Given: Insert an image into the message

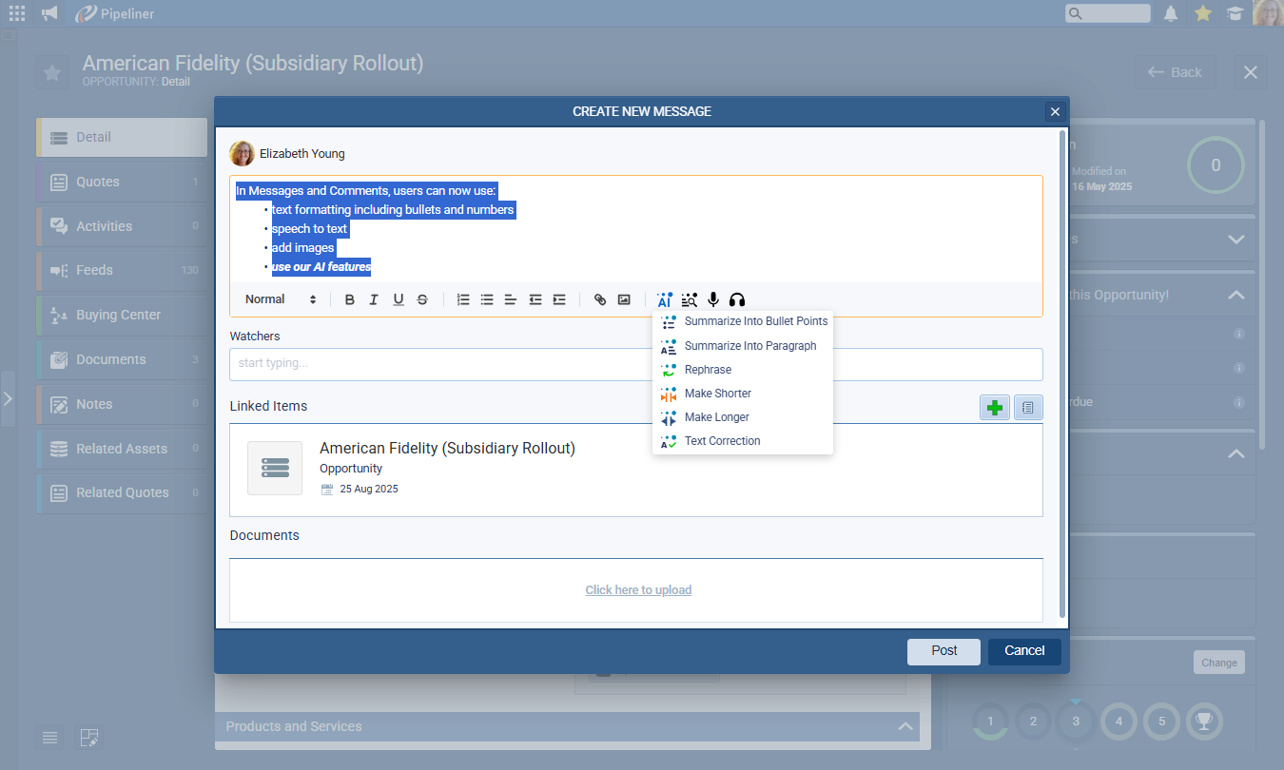Looking at the screenshot, I should (x=624, y=299).
